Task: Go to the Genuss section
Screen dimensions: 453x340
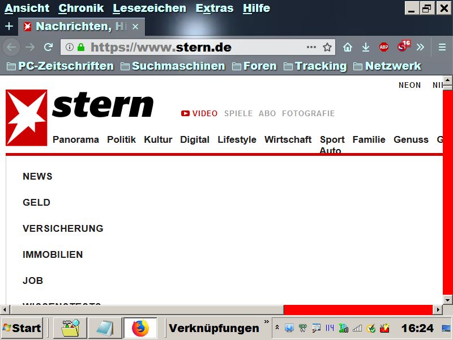Action: pos(411,139)
